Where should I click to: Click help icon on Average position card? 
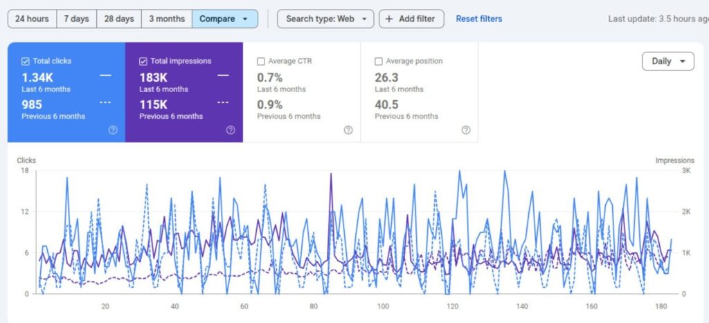click(x=466, y=130)
